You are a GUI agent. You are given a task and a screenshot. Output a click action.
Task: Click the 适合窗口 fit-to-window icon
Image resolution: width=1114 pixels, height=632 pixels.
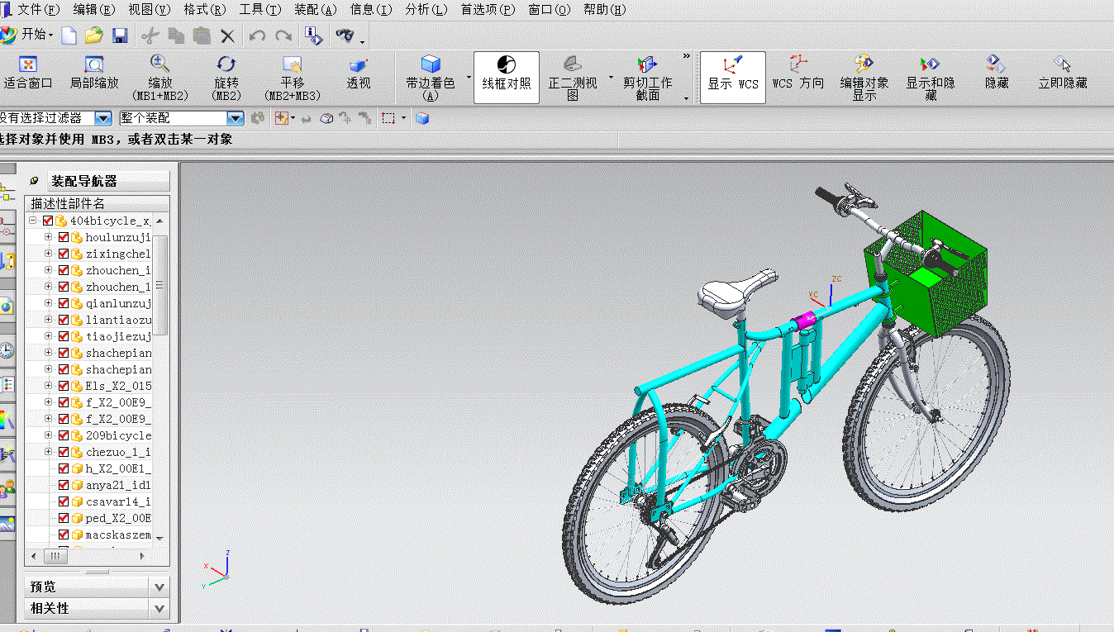[28, 64]
